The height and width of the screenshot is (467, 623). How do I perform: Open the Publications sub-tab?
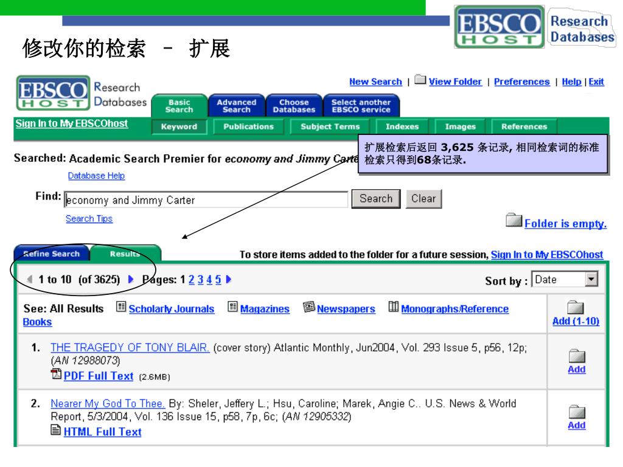coord(249,126)
